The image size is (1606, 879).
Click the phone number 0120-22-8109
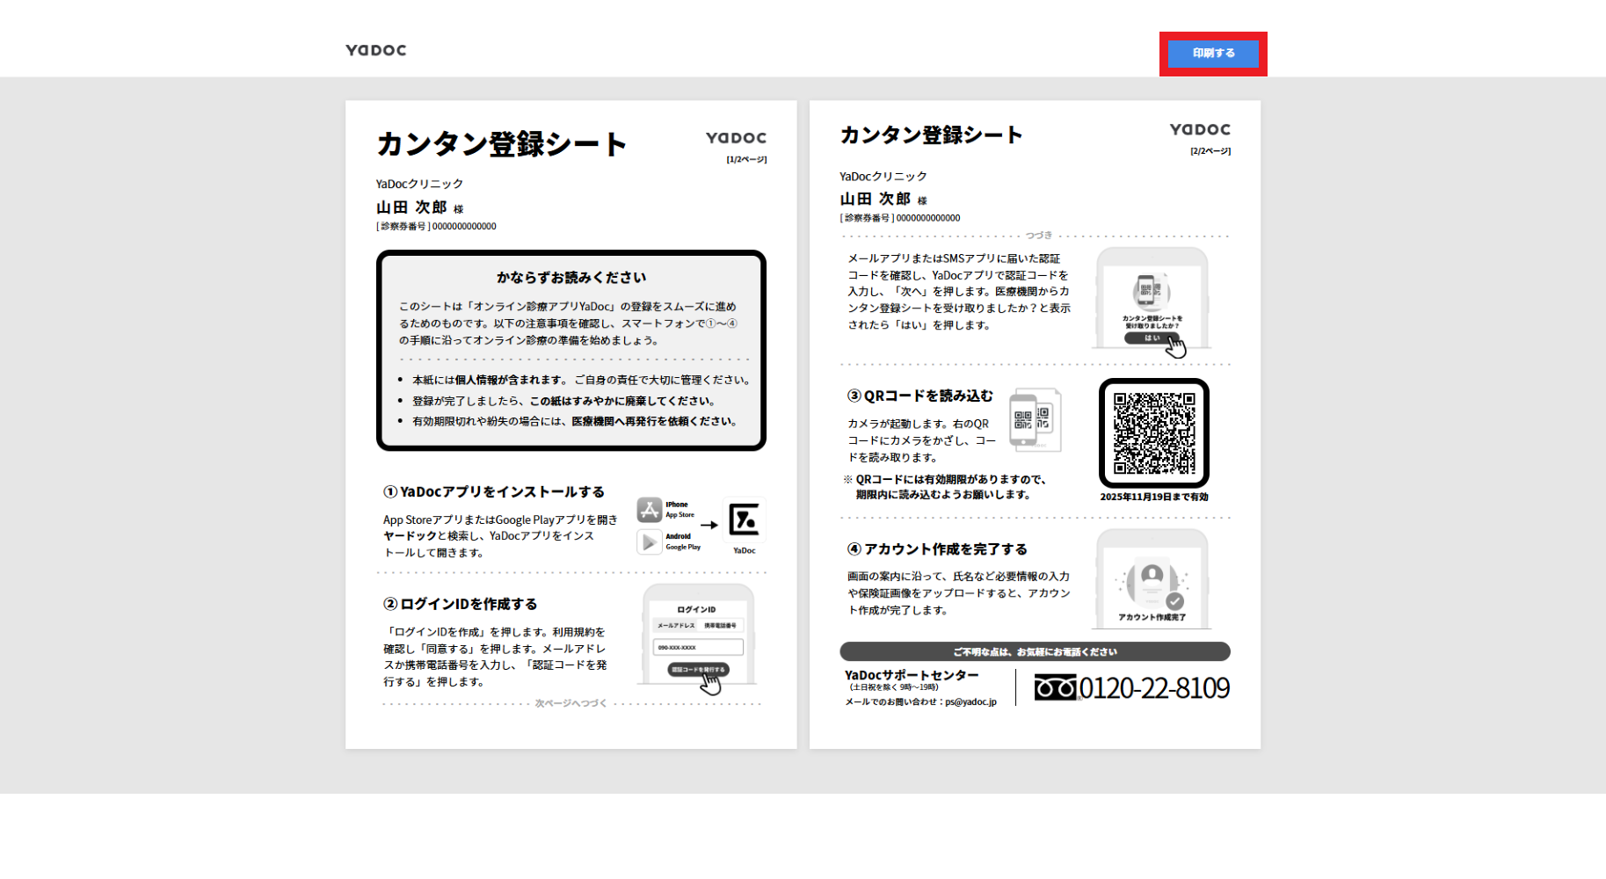click(x=1154, y=687)
